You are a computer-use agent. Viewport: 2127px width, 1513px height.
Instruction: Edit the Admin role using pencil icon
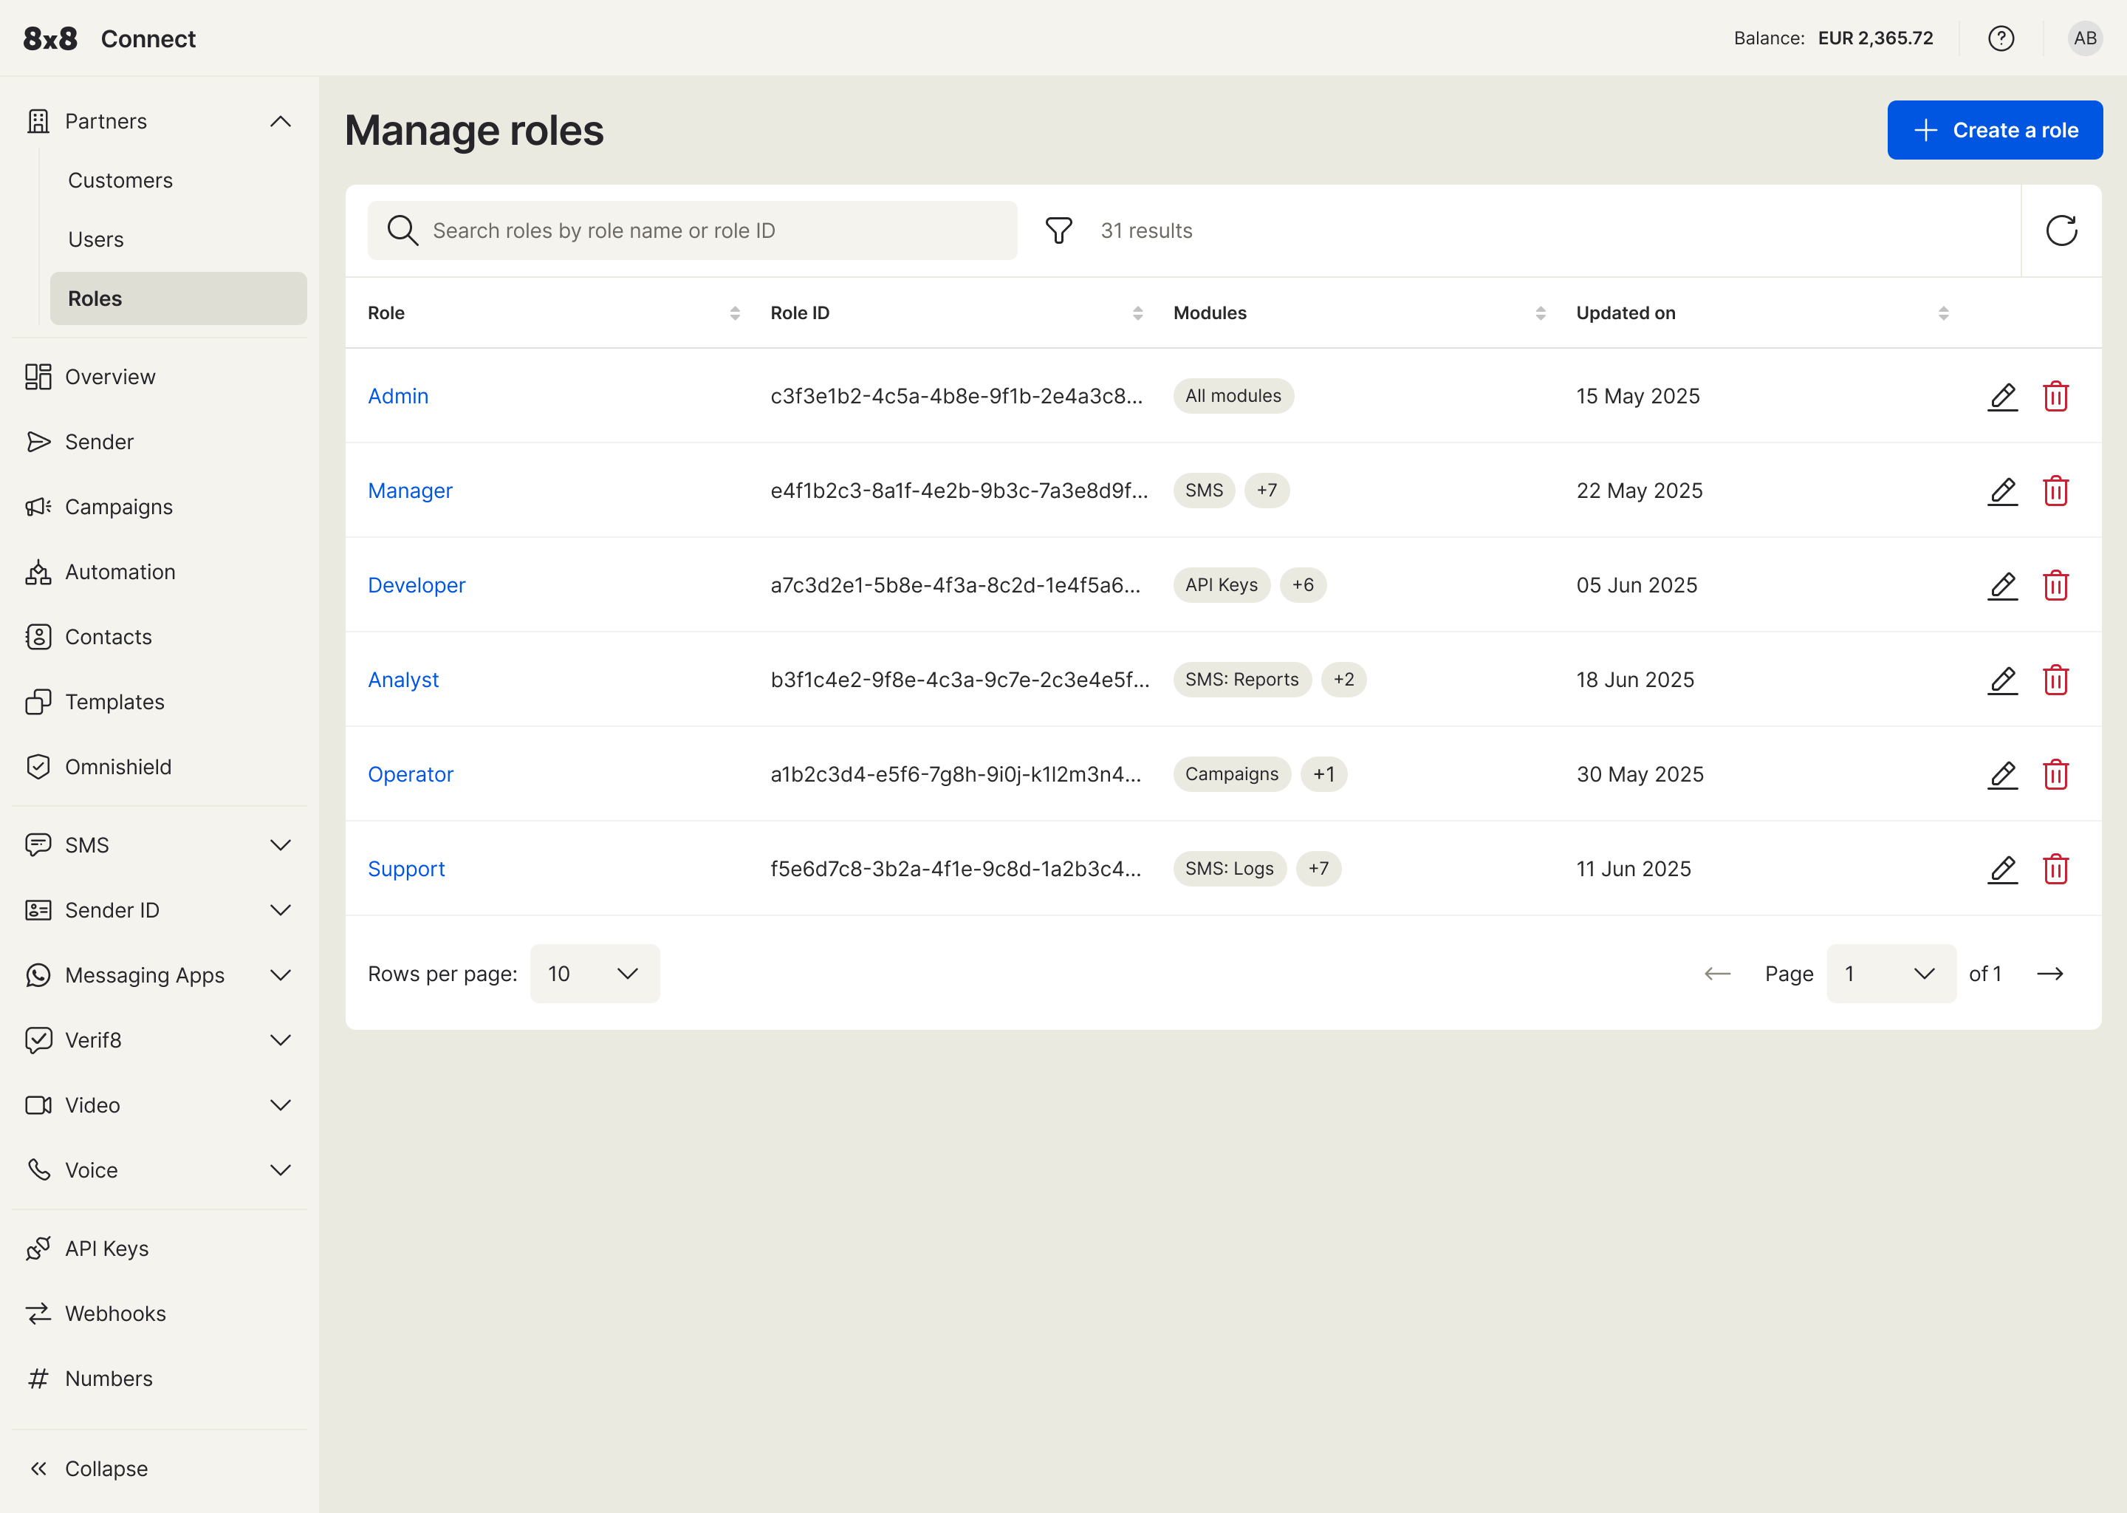pos(2002,396)
